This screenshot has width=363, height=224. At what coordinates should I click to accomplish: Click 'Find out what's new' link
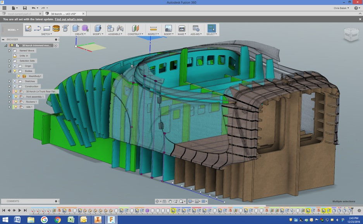point(69,19)
